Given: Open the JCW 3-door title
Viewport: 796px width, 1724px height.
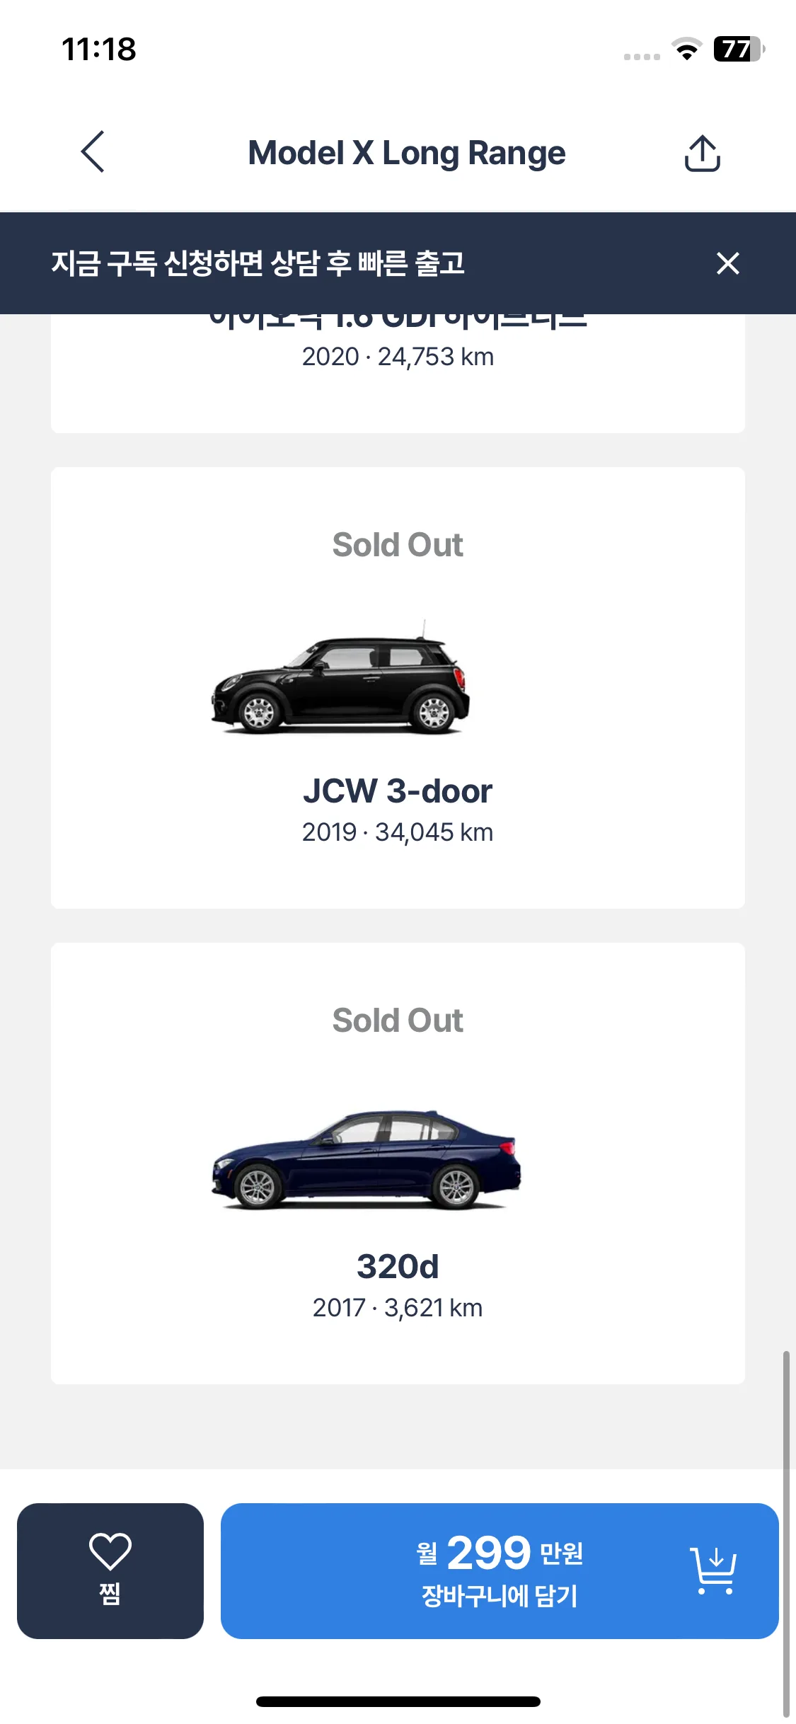Looking at the screenshot, I should [x=398, y=791].
